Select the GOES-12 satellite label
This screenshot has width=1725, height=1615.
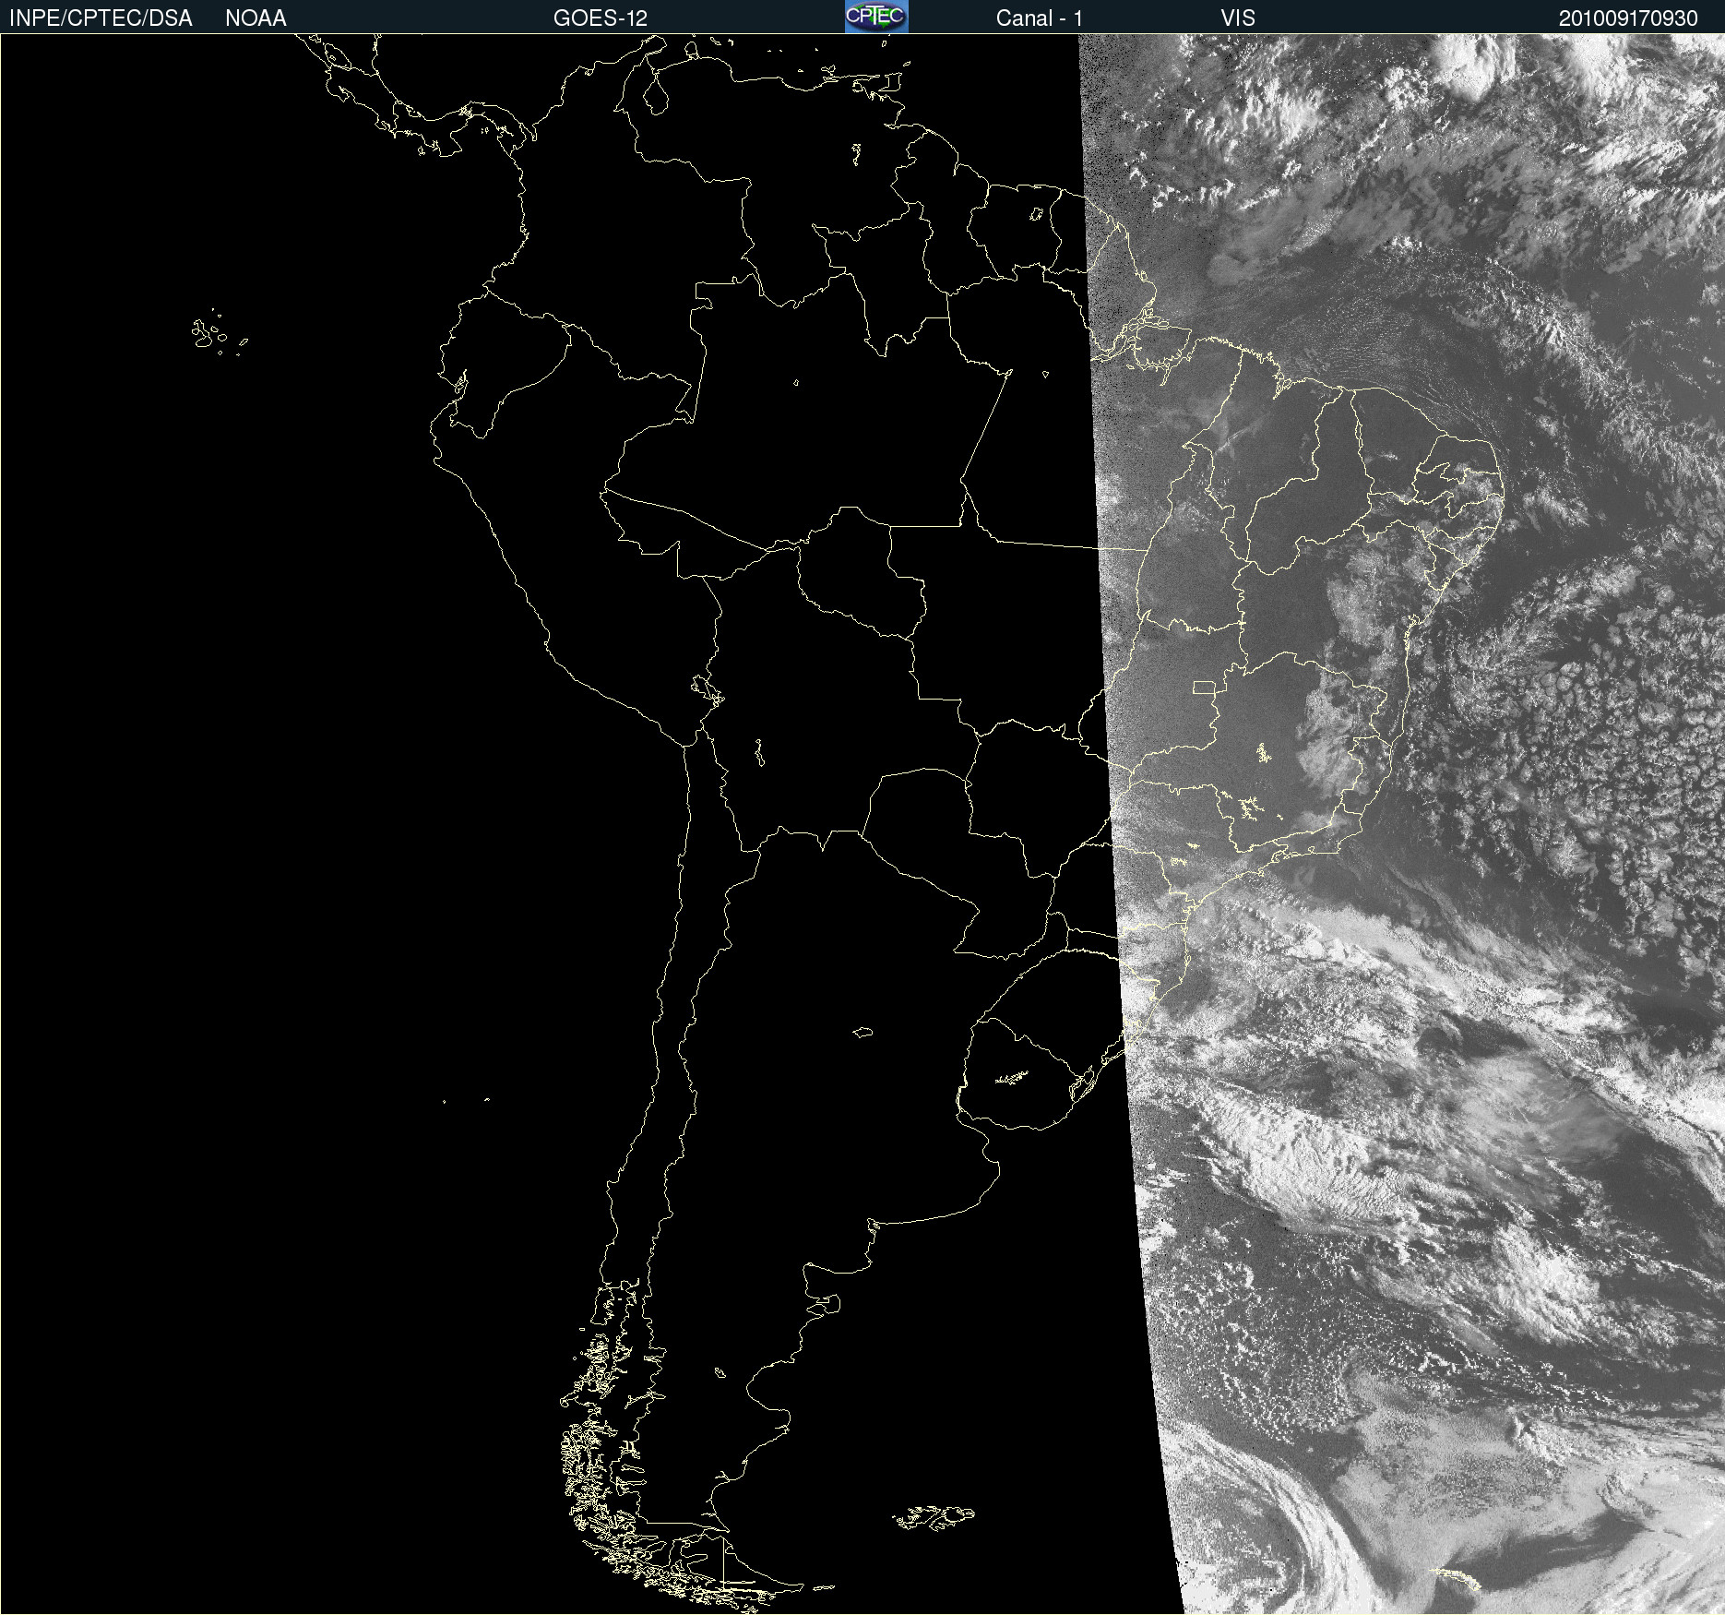601,18
